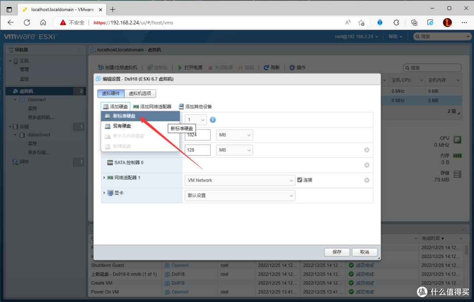The height and width of the screenshot is (302, 474).
Task: Click the 保存 button
Action: pyautogui.click(x=337, y=252)
